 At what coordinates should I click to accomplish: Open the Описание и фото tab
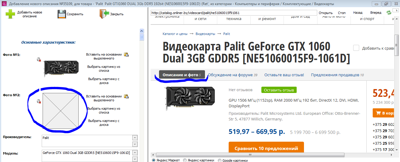(x=182, y=75)
